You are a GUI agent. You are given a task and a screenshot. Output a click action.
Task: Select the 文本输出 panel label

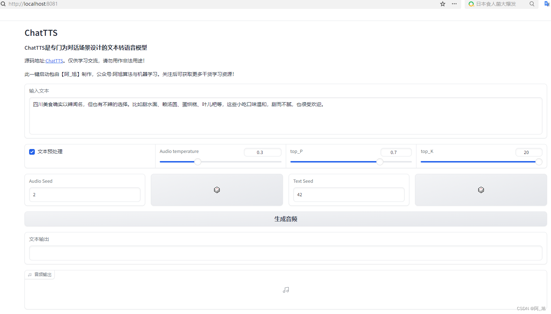click(39, 239)
